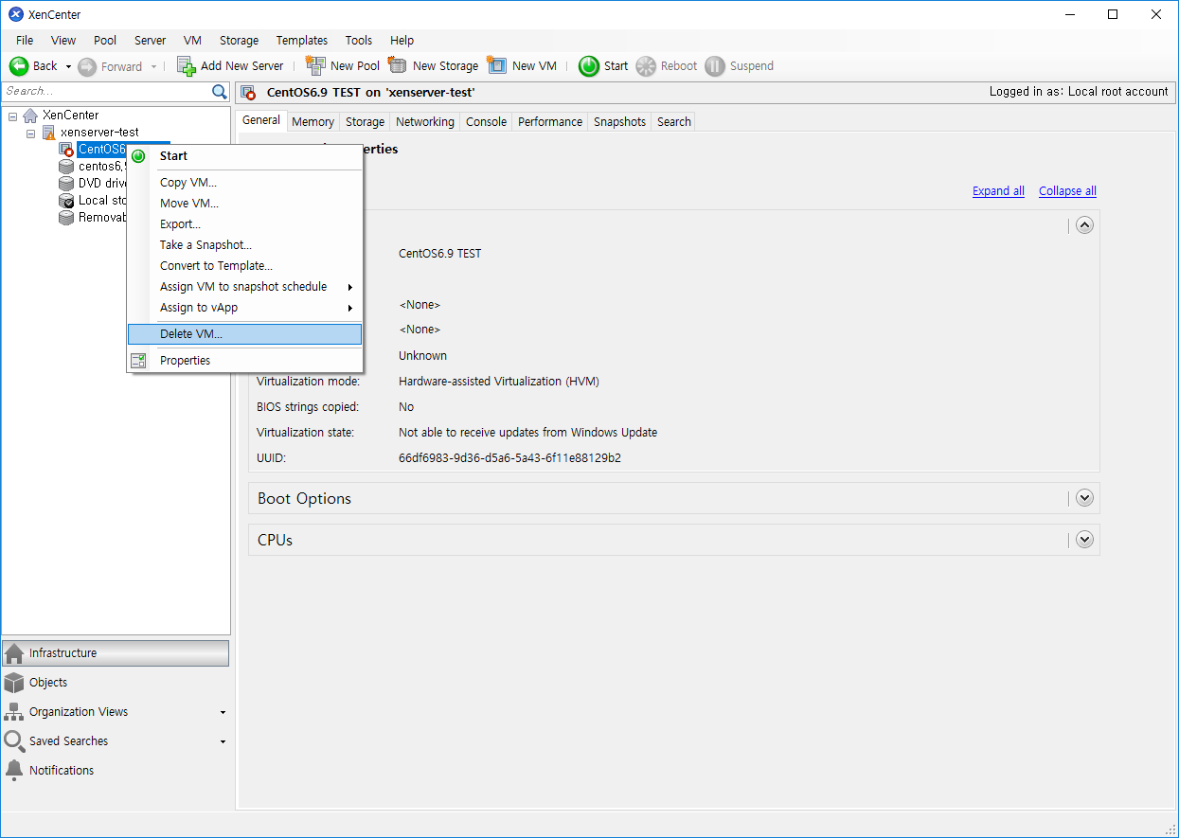
Task: Click the New VM toolbar icon
Action: (x=497, y=65)
